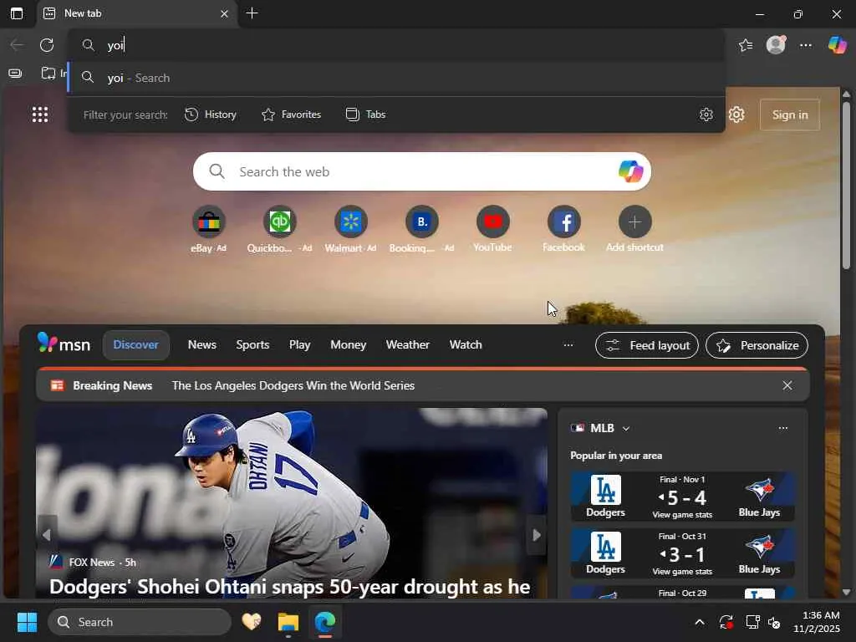Click the address bar containing yoi
This screenshot has width=856, height=642.
(x=396, y=45)
